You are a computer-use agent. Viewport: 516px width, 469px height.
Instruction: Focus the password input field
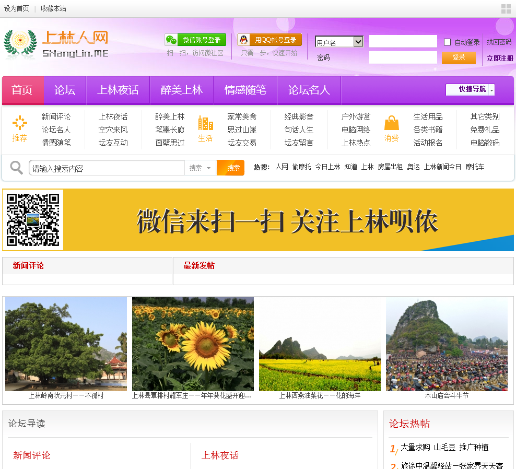click(x=403, y=57)
